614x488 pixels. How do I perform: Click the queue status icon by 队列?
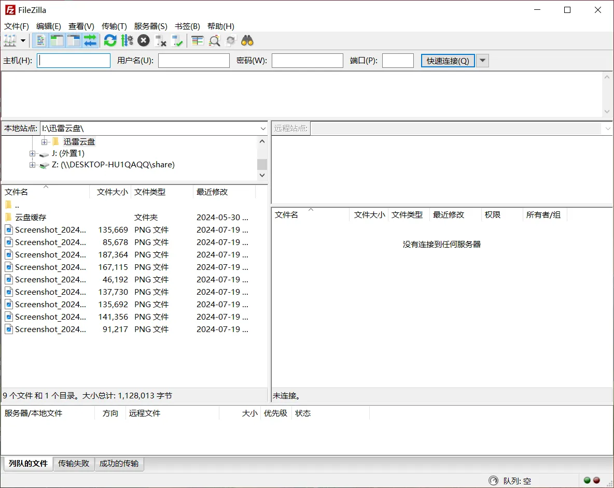pyautogui.click(x=493, y=481)
